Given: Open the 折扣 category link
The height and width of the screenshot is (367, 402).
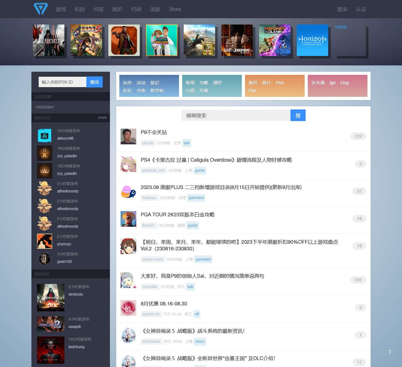Looking at the screenshot, I should pos(127,91).
